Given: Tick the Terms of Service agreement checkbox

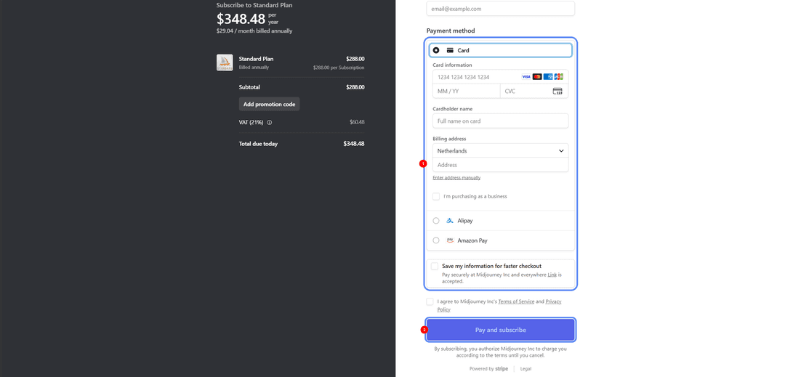Looking at the screenshot, I should tap(430, 301).
